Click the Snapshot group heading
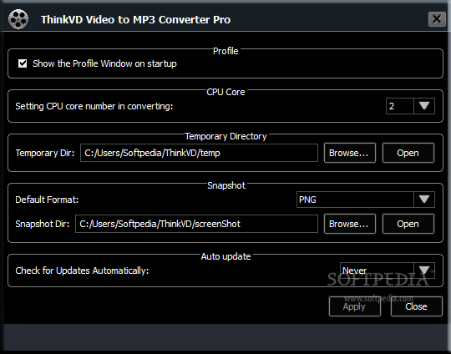 (x=226, y=185)
